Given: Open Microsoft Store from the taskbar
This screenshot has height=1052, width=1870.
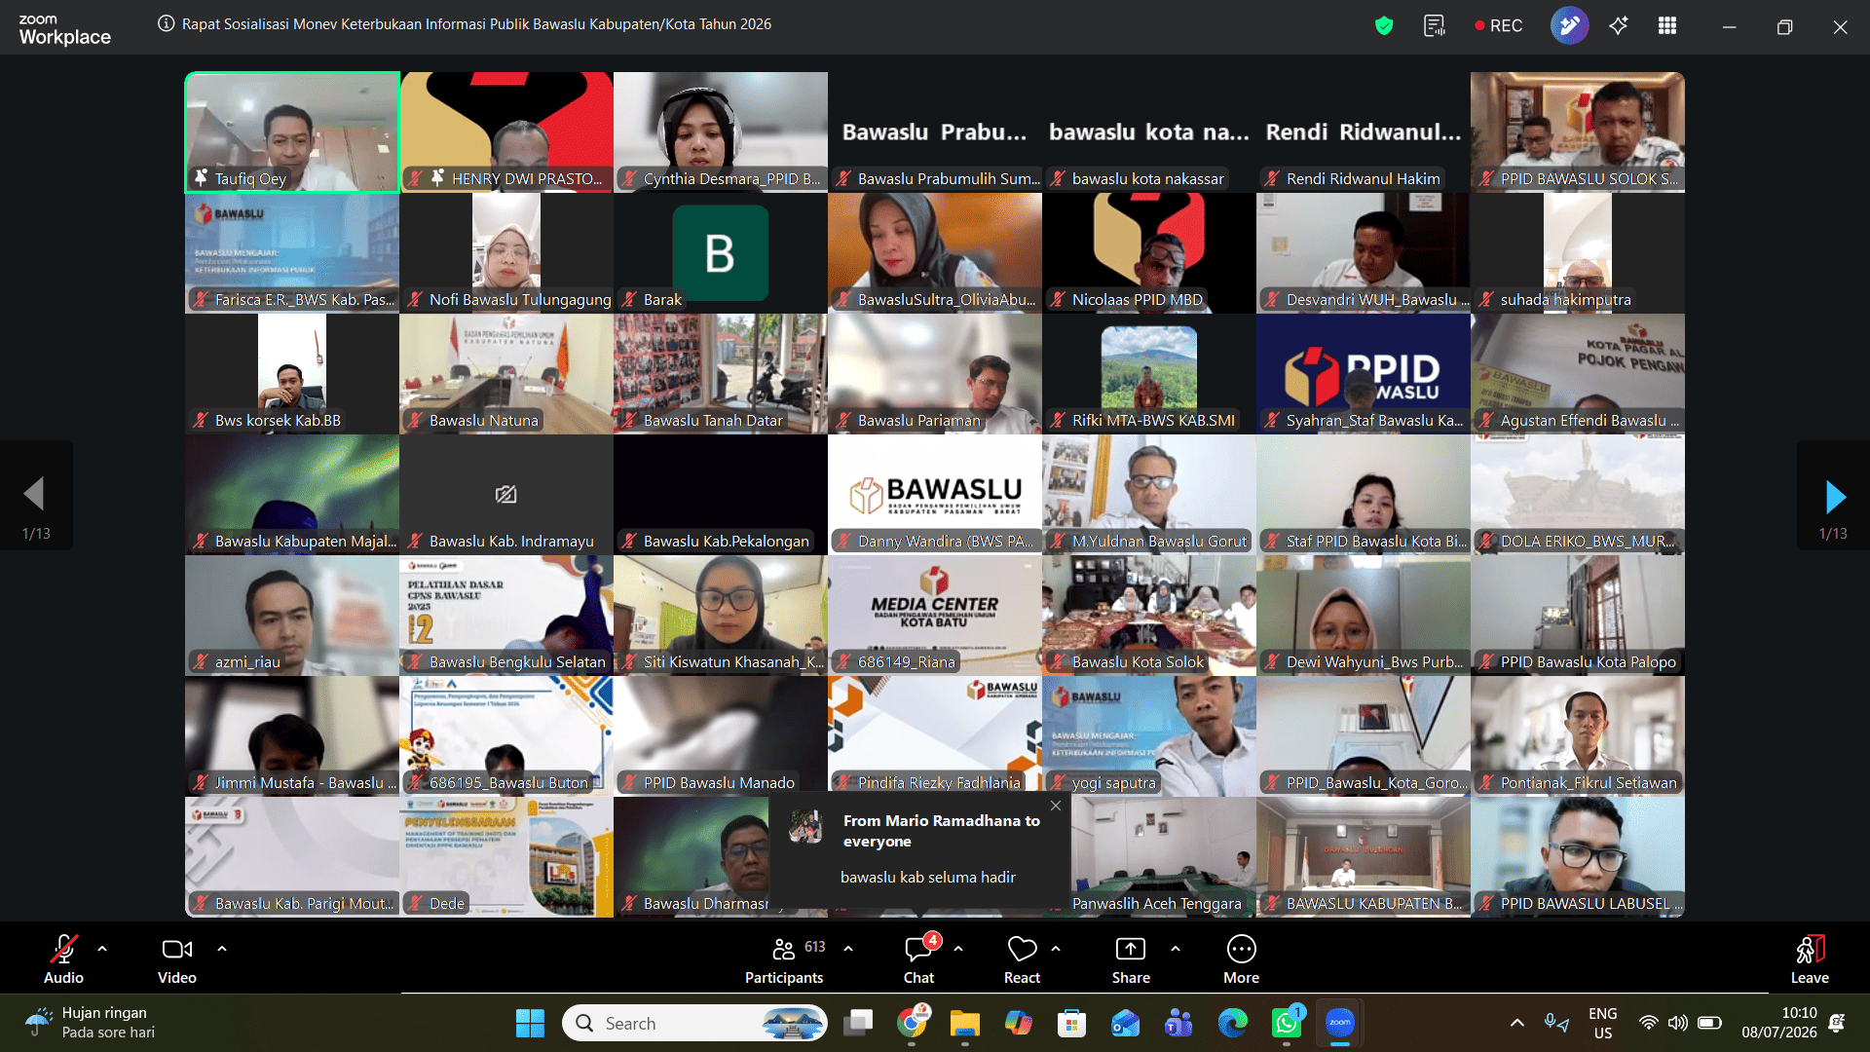Looking at the screenshot, I should click(x=1071, y=1024).
